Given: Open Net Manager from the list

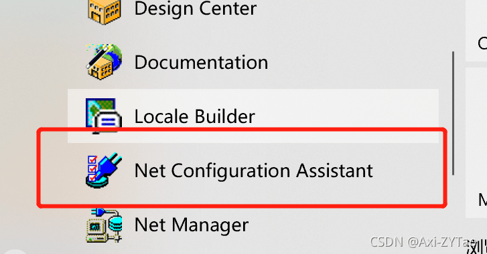Looking at the screenshot, I should pyautogui.click(x=192, y=225).
